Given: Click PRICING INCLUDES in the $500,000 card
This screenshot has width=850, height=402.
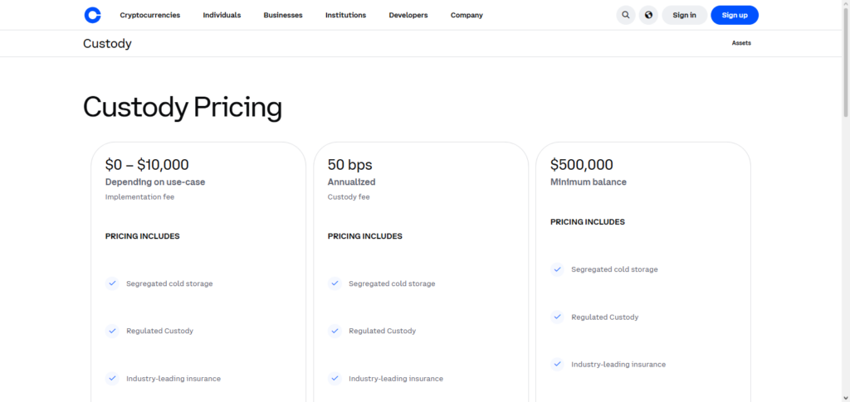Looking at the screenshot, I should 588,222.
